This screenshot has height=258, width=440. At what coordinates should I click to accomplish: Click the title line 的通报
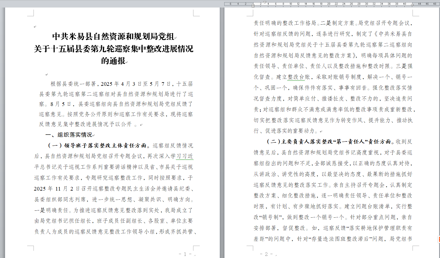click(113, 61)
